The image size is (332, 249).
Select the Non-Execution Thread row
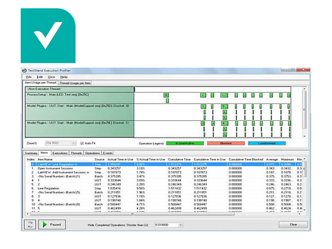(x=80, y=89)
